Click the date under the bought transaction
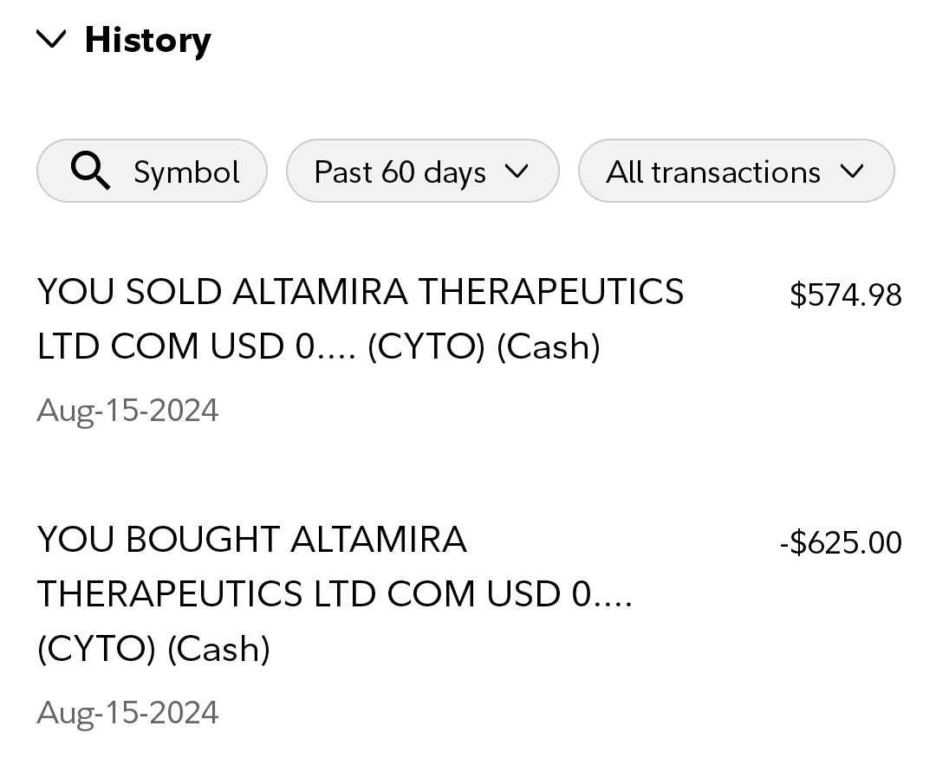 click(x=127, y=713)
